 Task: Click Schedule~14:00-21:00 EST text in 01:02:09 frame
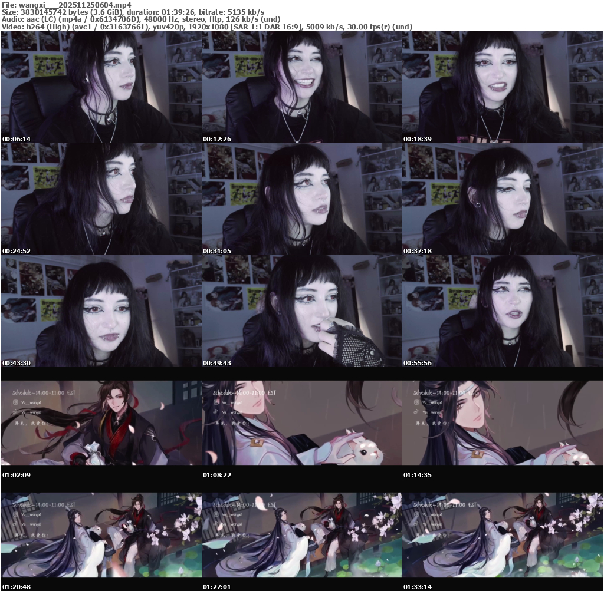(x=44, y=393)
